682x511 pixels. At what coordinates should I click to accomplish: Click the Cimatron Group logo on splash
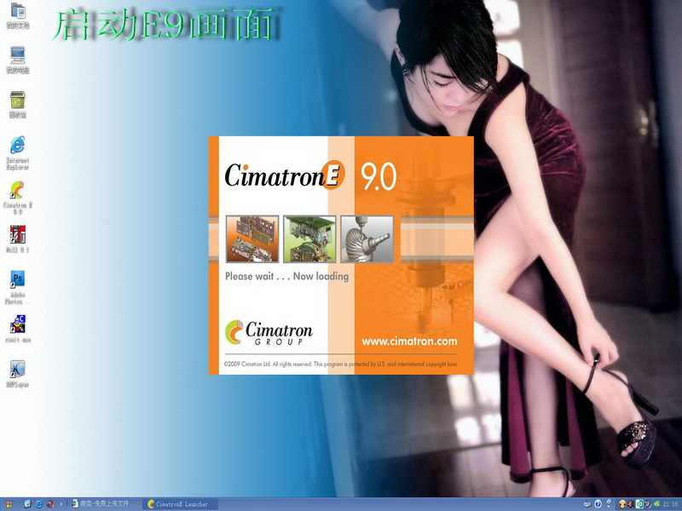(269, 333)
